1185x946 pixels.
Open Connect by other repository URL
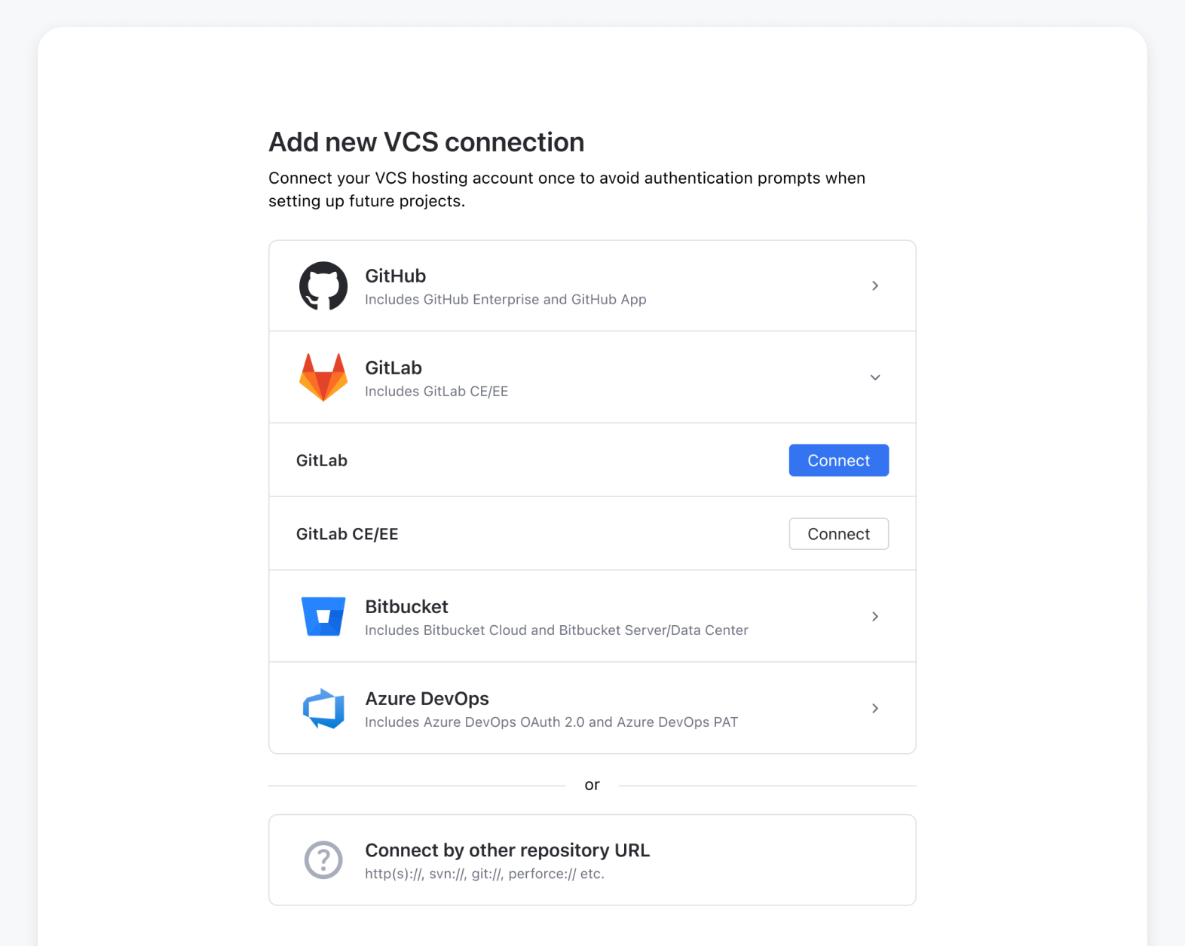coord(507,850)
